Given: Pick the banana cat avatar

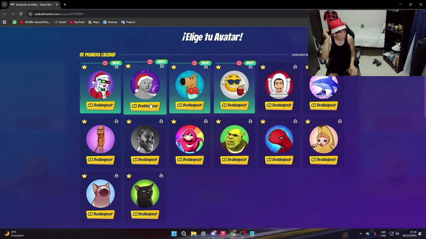Looking at the screenshot, I should [323, 139].
